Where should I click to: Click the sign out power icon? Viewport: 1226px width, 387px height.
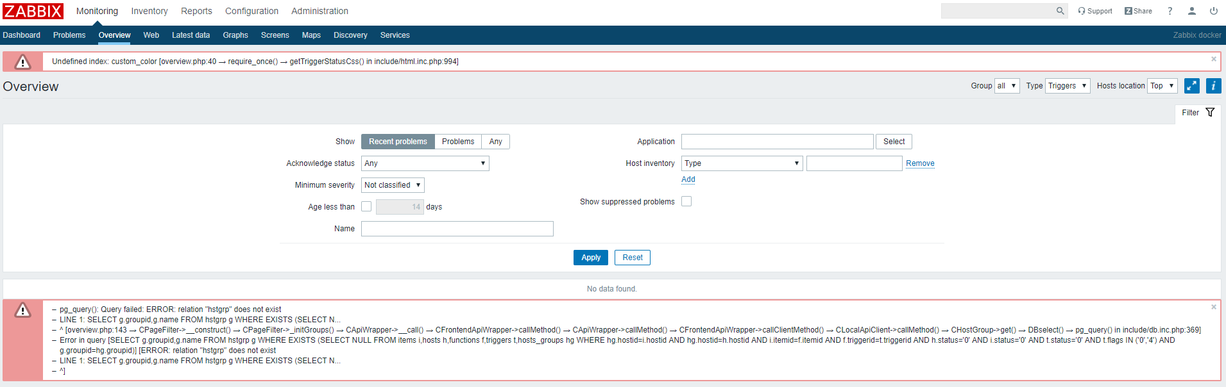pos(1214,11)
